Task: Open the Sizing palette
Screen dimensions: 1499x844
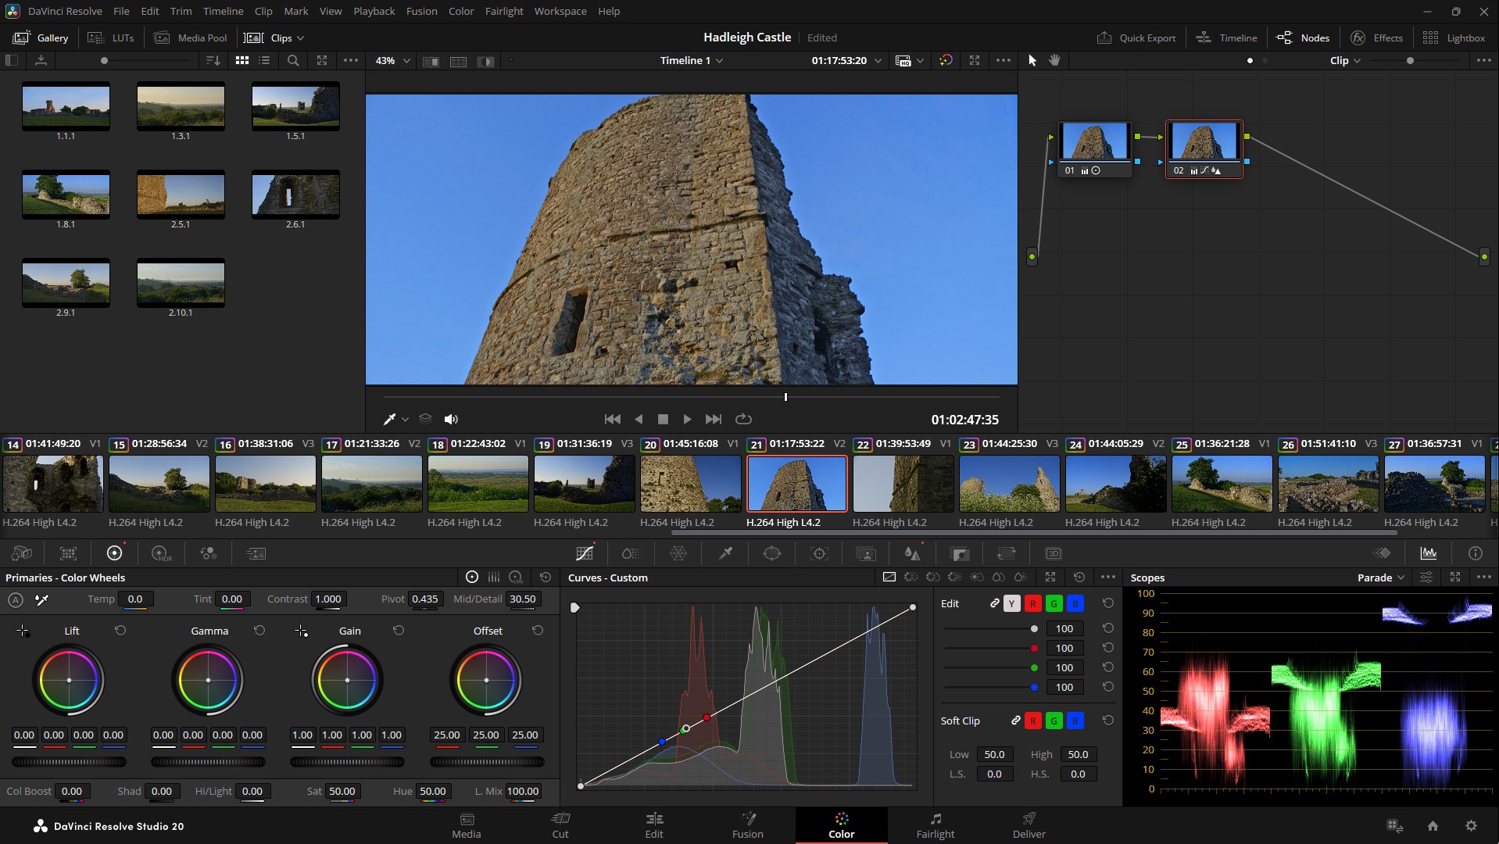Action: coord(1007,553)
